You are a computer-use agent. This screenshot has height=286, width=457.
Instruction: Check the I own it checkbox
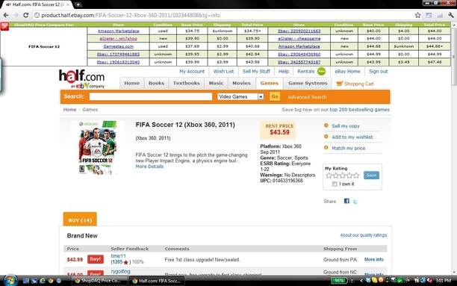tap(335, 184)
